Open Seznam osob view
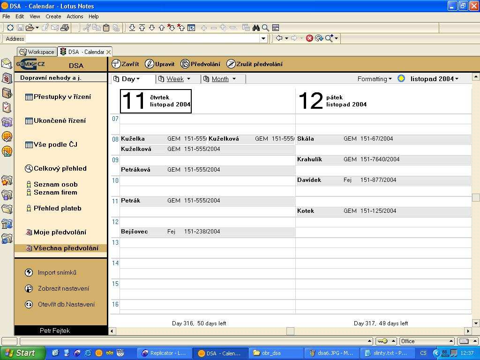Screen dimensions: 480x360 pyautogui.click(x=52, y=184)
